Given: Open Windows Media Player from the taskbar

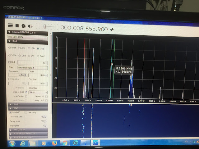Looking at the screenshot, I should (44, 143).
